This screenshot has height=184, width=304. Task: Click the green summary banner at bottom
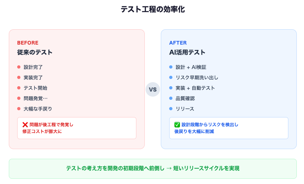(x=152, y=168)
